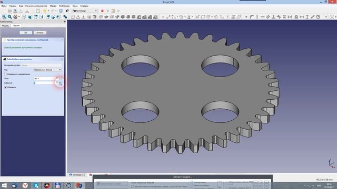Click the symmetric constraint icon
The height and width of the screenshot is (189, 337).
tap(290, 17)
